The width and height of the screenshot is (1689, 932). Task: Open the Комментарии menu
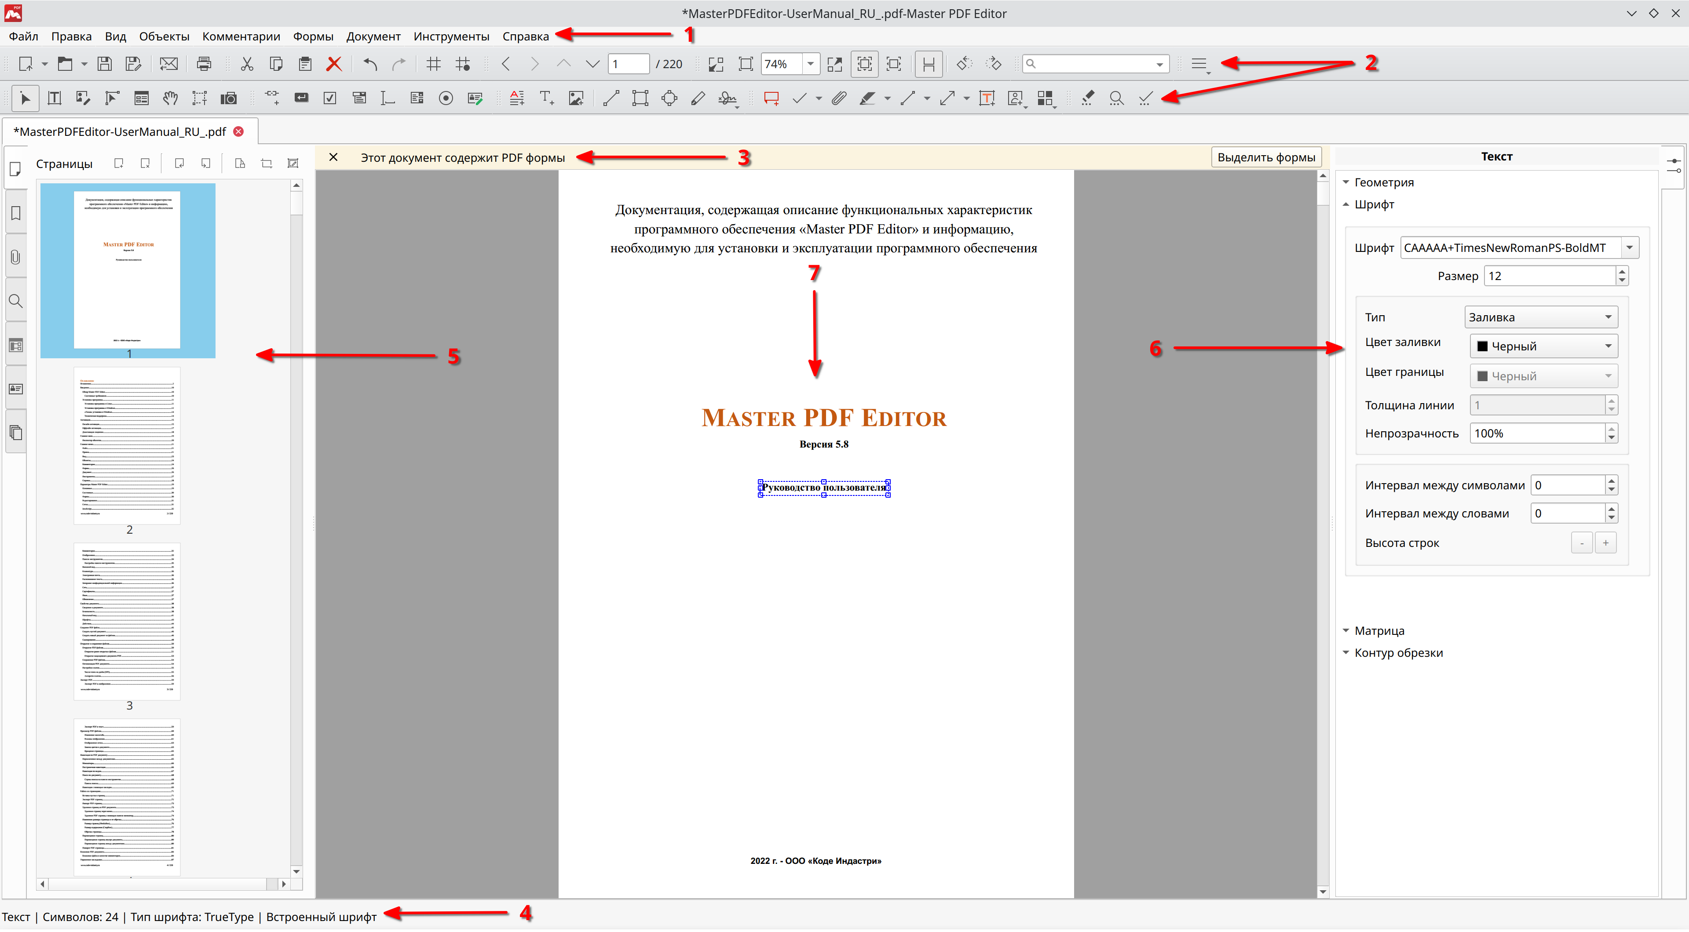click(x=241, y=36)
